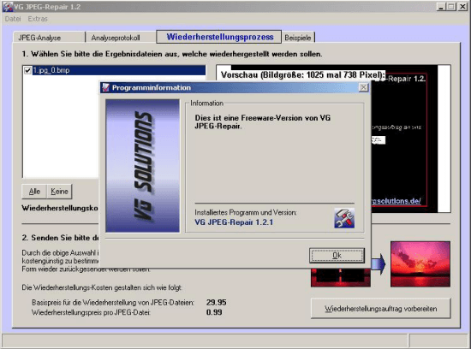Close the Programminformation dialog with X

363,87
